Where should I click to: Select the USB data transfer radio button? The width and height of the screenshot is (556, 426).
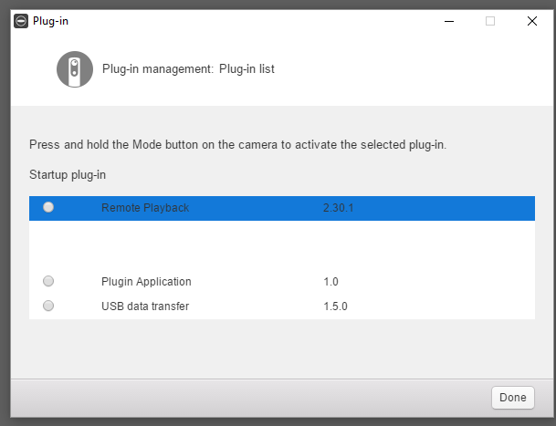coord(48,306)
